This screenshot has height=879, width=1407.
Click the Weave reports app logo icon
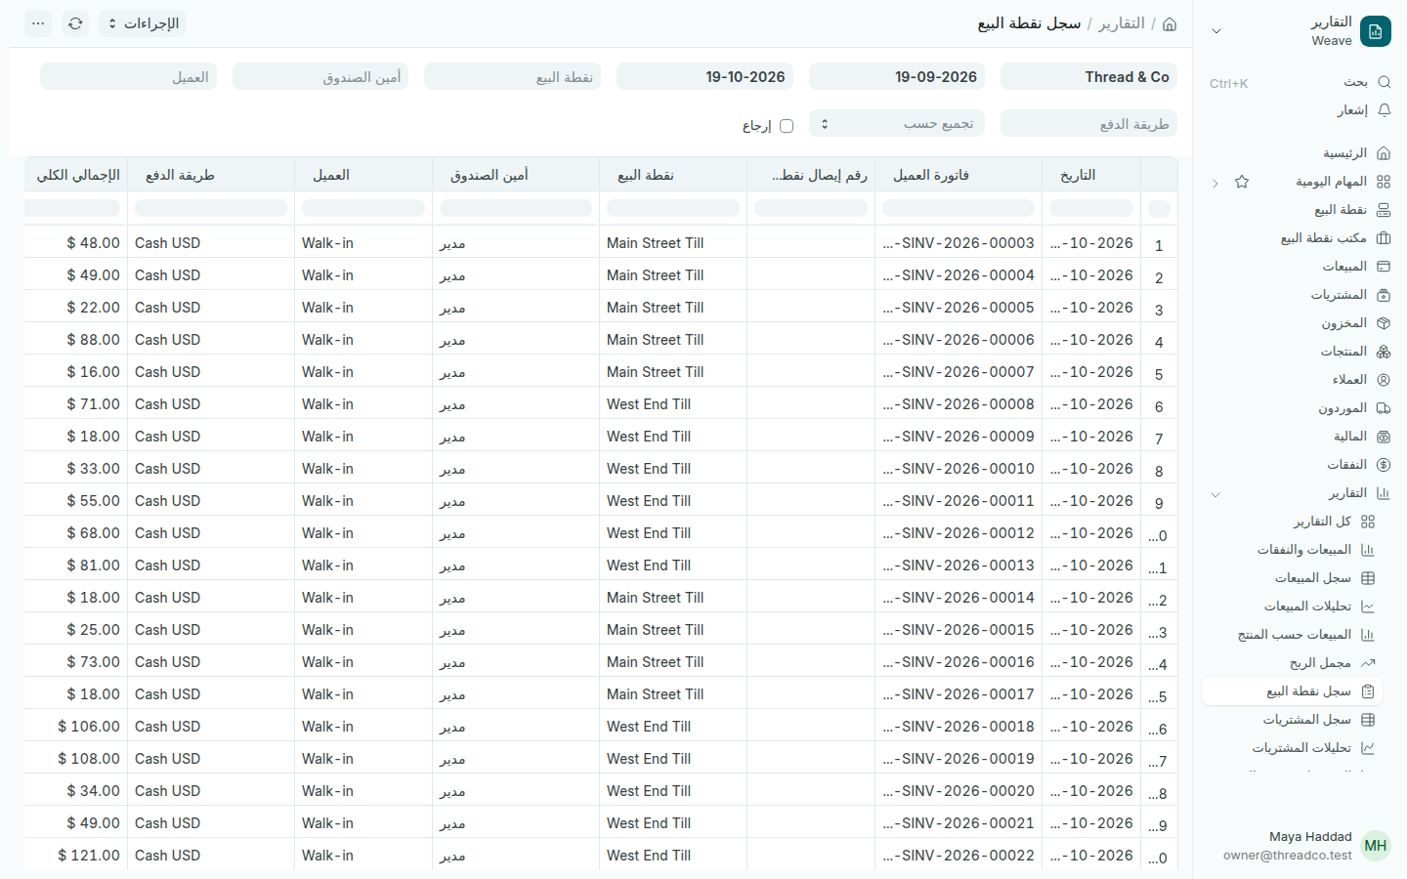click(1376, 31)
